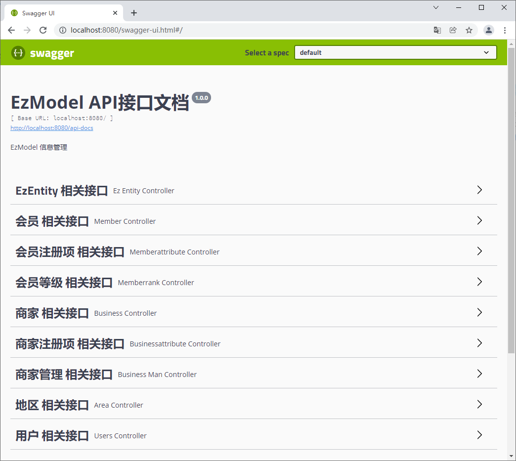
Task: Open the api-docs link
Action: click(x=52, y=127)
